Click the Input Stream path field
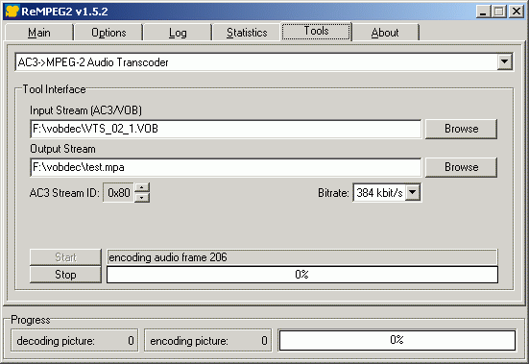Screen dimensions: 529x364 pyautogui.click(x=226, y=129)
